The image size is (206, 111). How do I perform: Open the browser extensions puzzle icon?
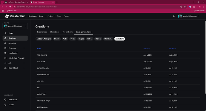[x=194, y=7]
